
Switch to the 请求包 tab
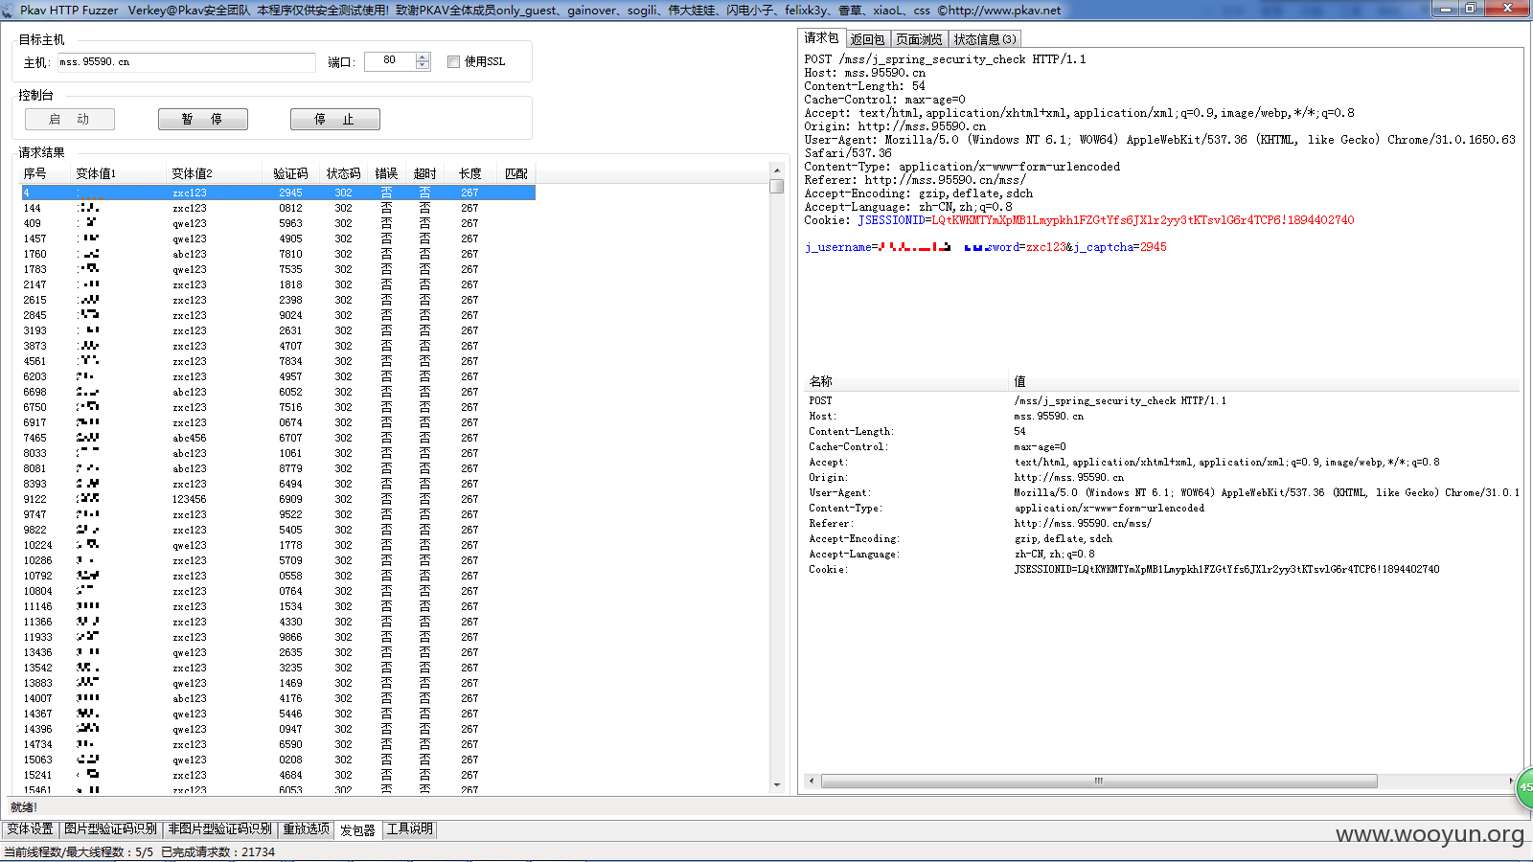(821, 38)
